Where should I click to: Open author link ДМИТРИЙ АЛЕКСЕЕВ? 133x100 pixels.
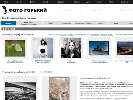[43, 61]
